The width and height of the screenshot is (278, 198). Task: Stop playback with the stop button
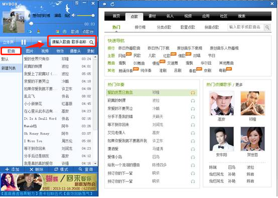pyautogui.click(x=39, y=42)
